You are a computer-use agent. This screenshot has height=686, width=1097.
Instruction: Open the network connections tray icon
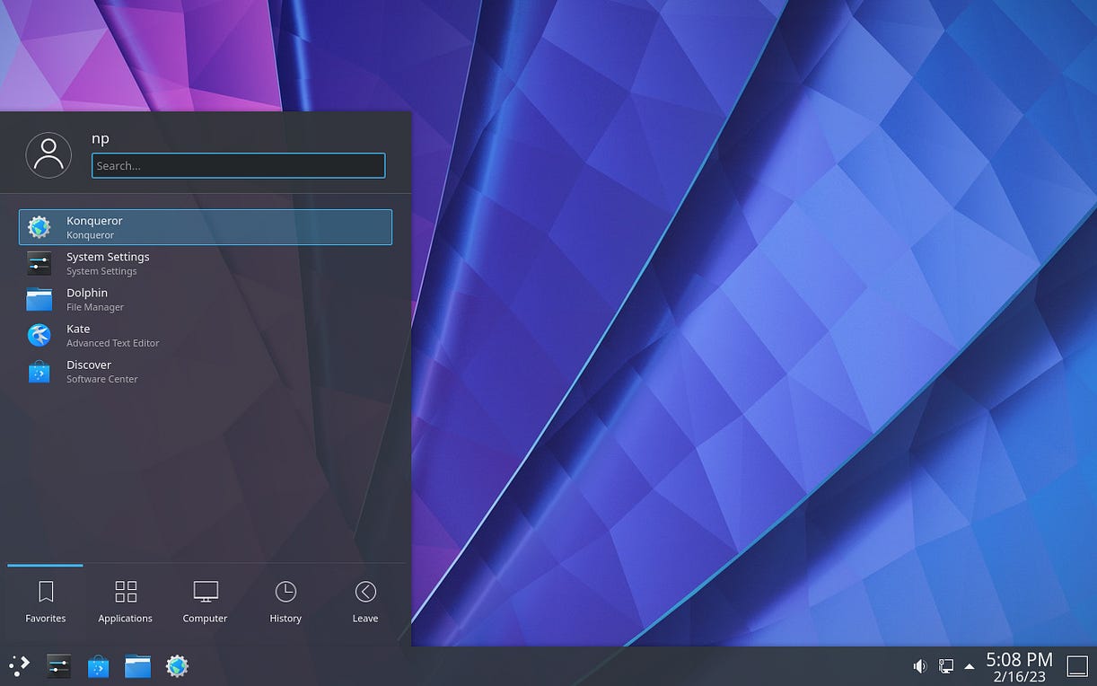(945, 666)
